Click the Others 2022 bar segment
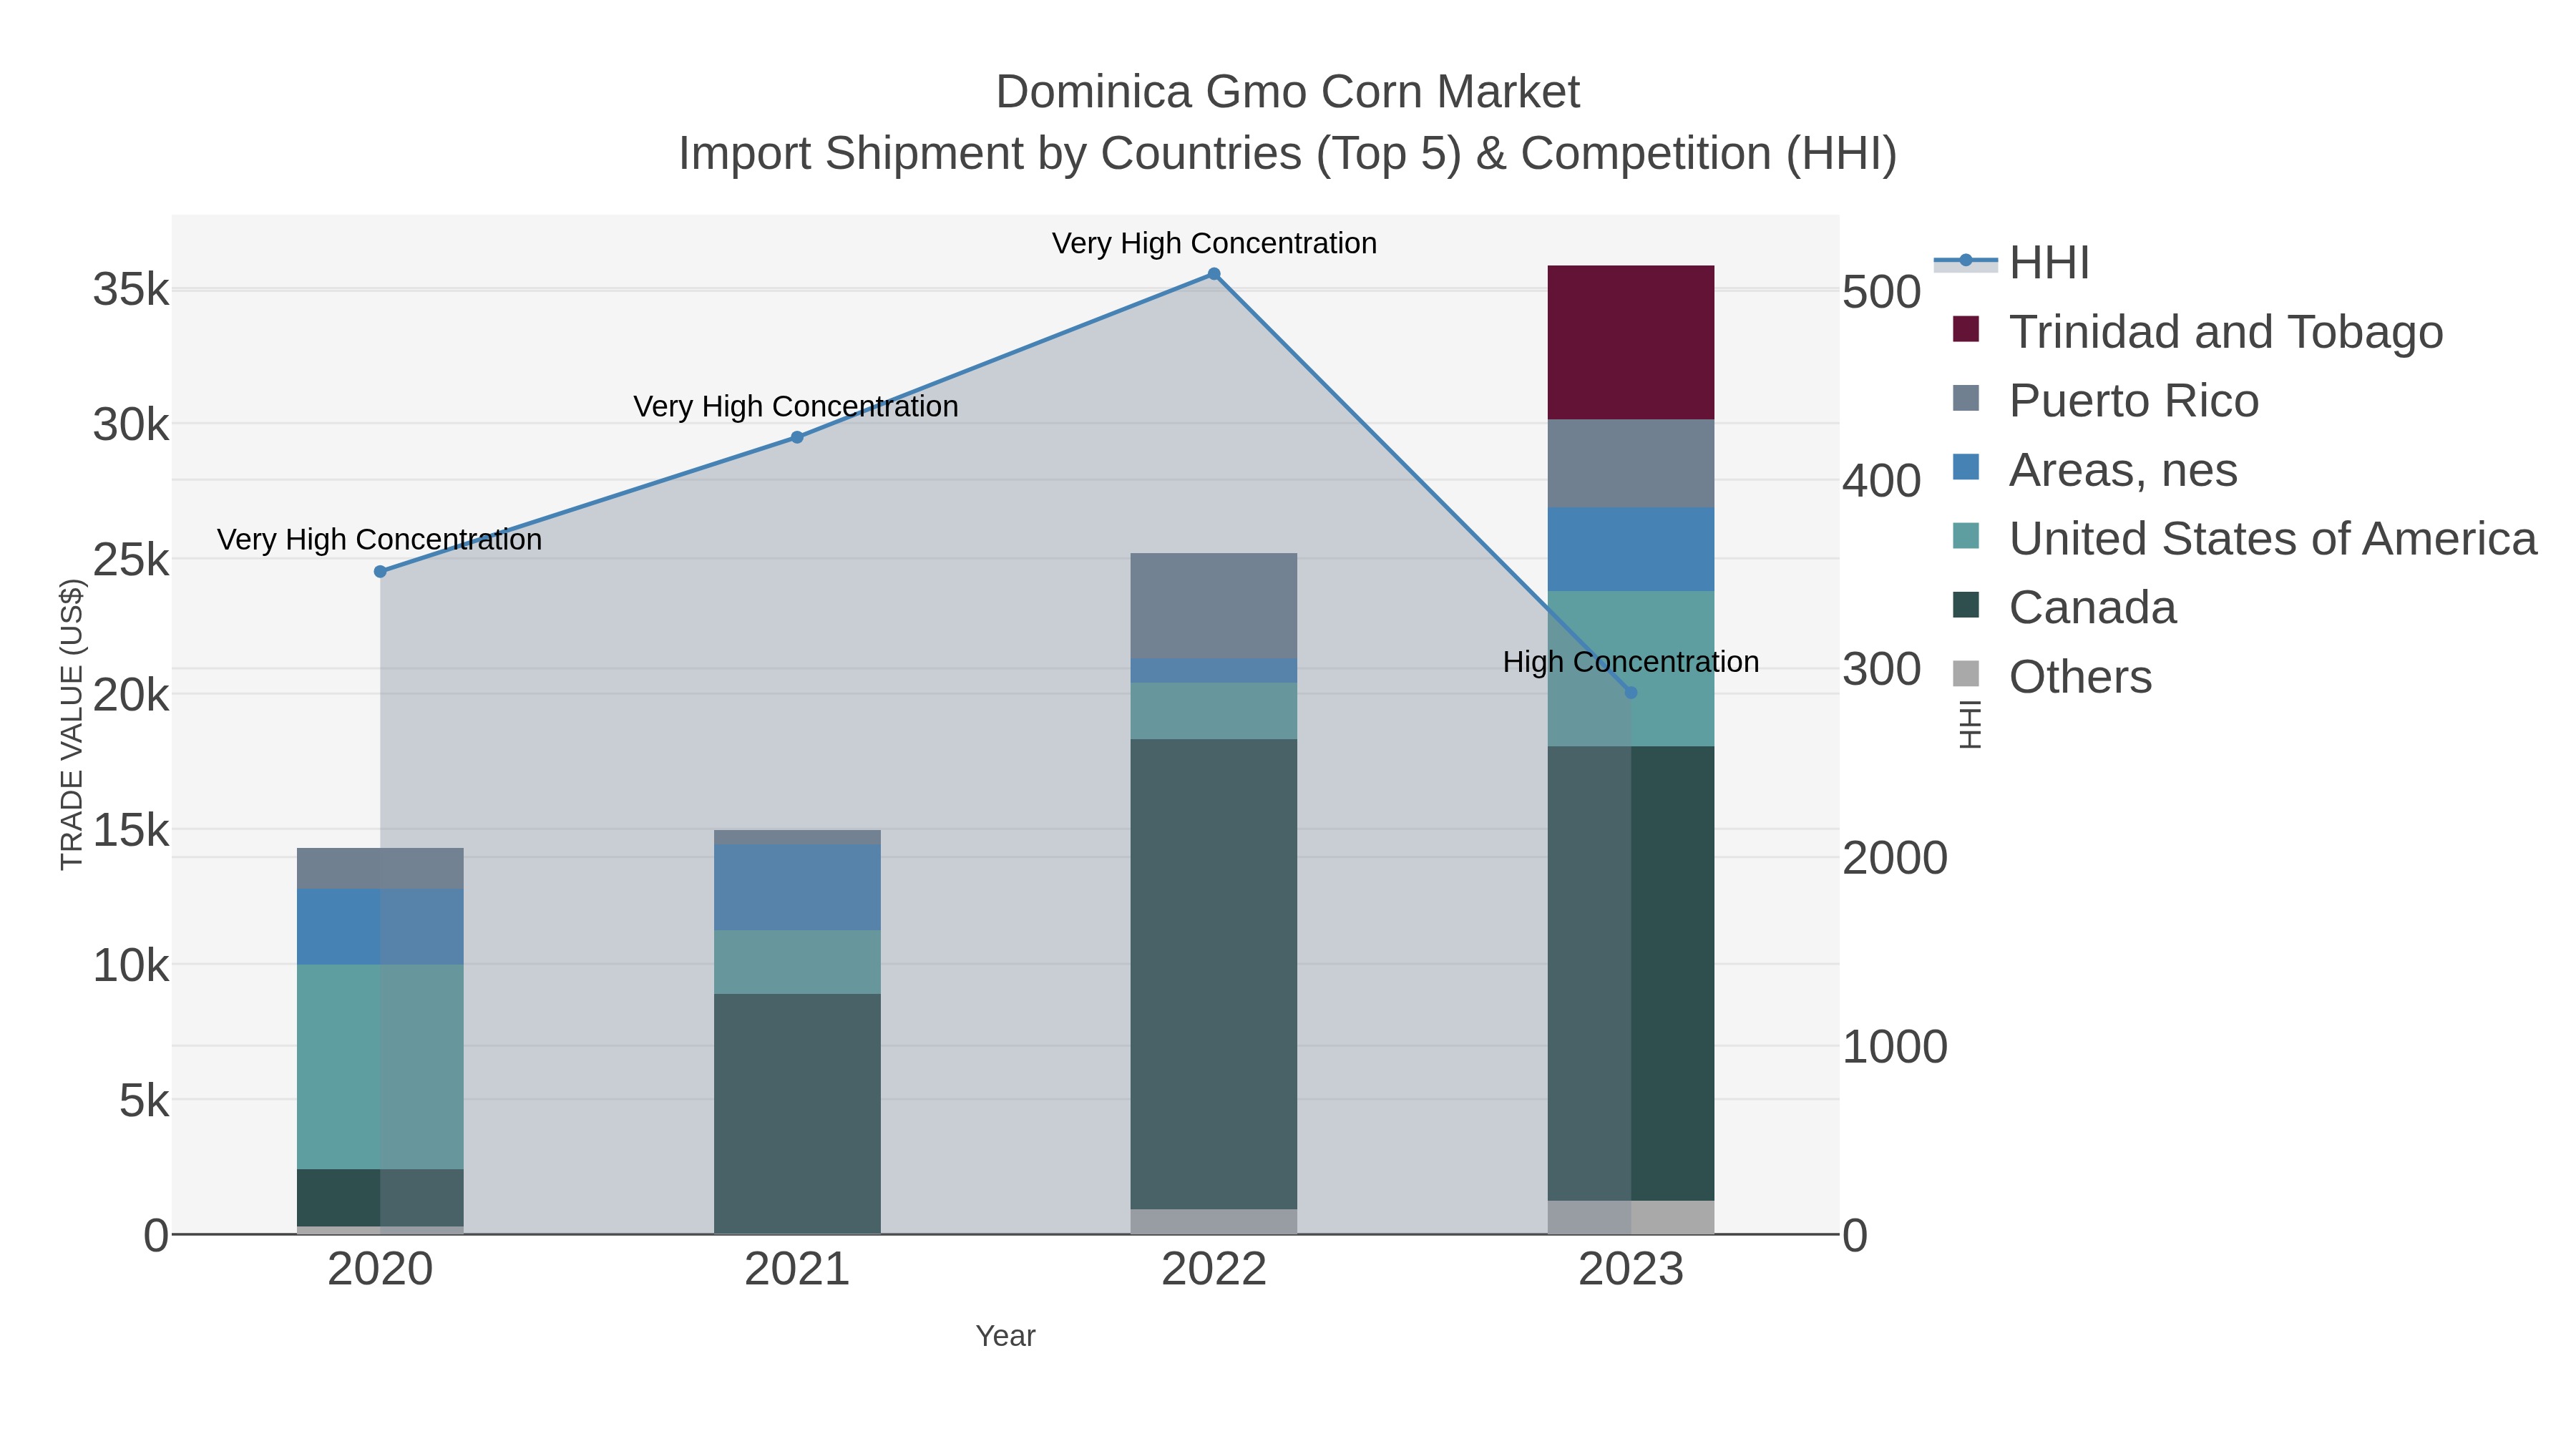This screenshot has height=1449, width=2576. click(1214, 1222)
